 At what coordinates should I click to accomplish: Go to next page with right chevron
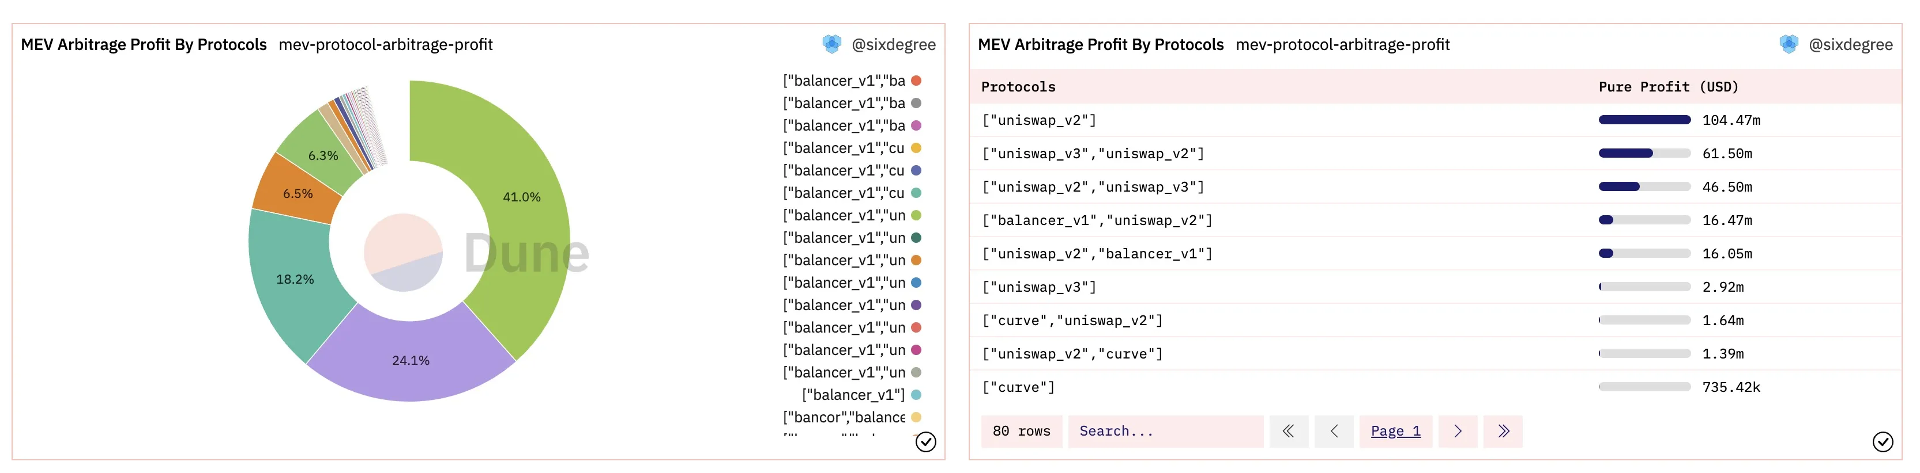coord(1458,432)
